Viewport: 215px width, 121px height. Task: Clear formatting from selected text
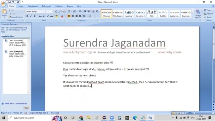point(63,11)
